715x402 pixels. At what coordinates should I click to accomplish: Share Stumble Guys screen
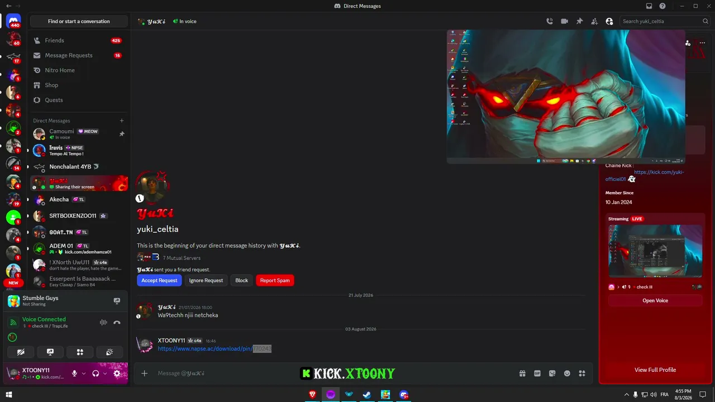tap(117, 301)
